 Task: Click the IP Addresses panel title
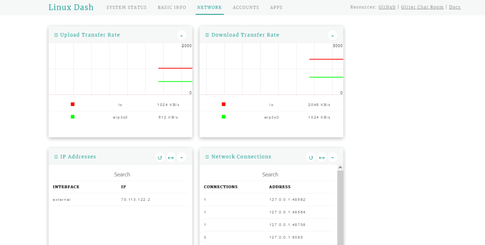(x=78, y=157)
